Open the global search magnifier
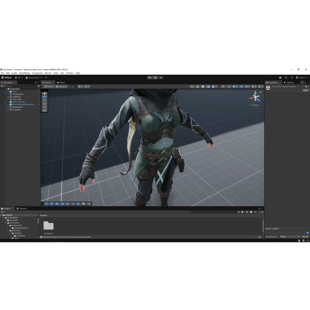 tap(292, 77)
